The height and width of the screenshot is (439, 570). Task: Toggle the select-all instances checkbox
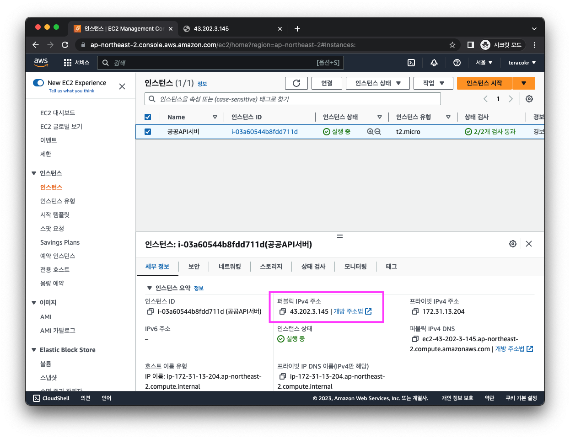coord(148,117)
